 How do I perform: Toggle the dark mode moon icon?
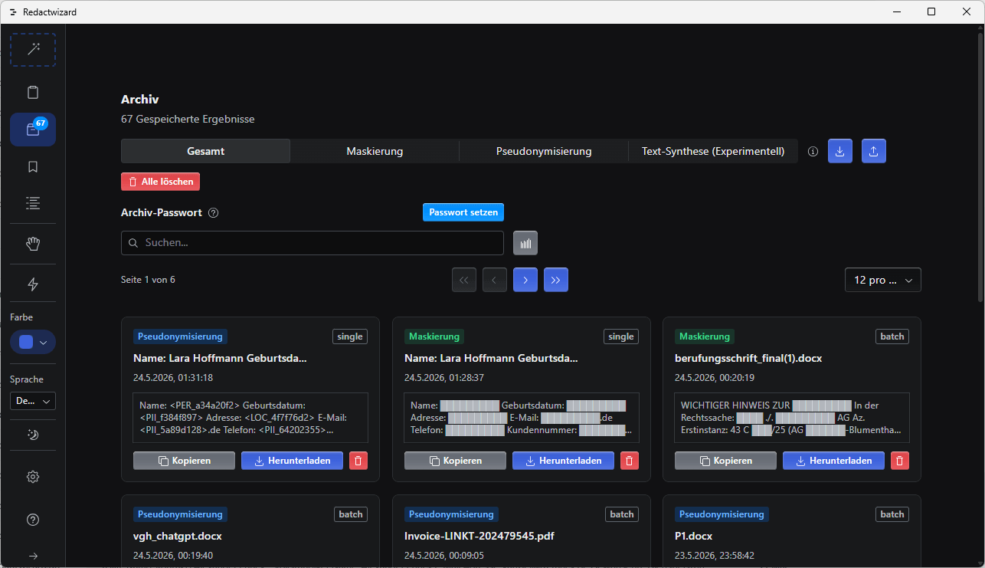tap(33, 435)
